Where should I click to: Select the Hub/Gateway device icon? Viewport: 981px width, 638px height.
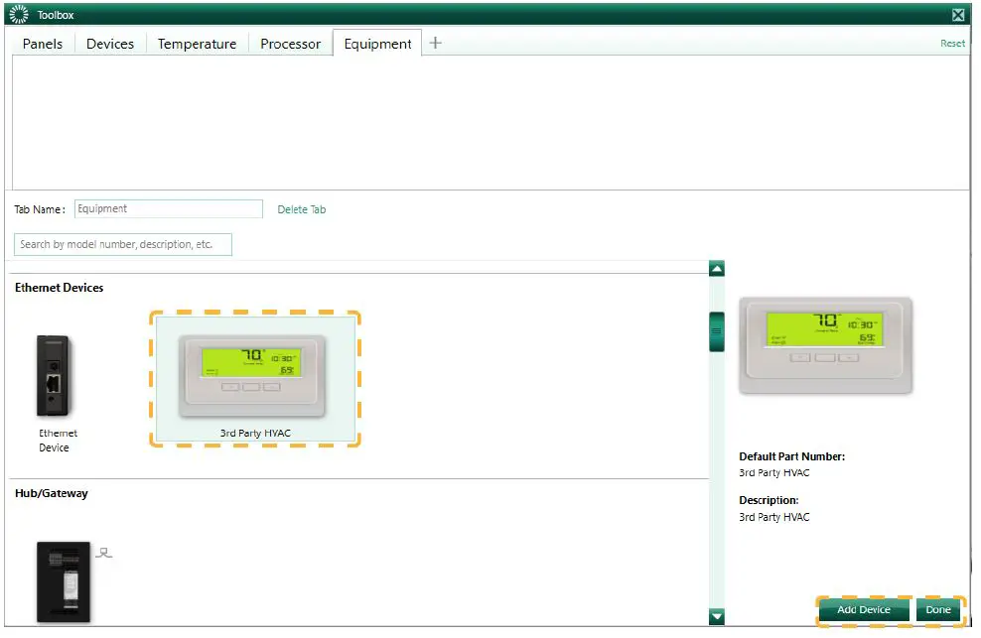point(64,582)
